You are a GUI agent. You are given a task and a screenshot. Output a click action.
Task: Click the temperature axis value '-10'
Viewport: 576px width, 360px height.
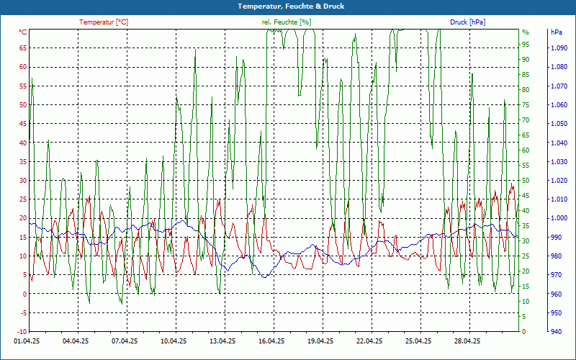[22, 332]
